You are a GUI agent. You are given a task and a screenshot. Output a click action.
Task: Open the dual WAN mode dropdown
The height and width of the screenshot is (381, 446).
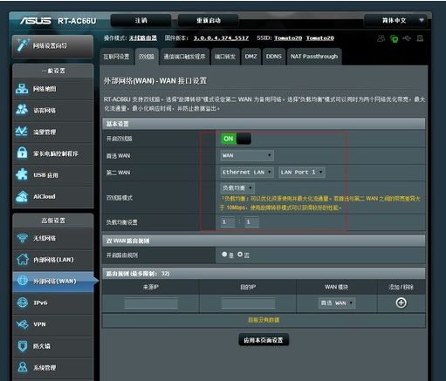pyautogui.click(x=237, y=188)
